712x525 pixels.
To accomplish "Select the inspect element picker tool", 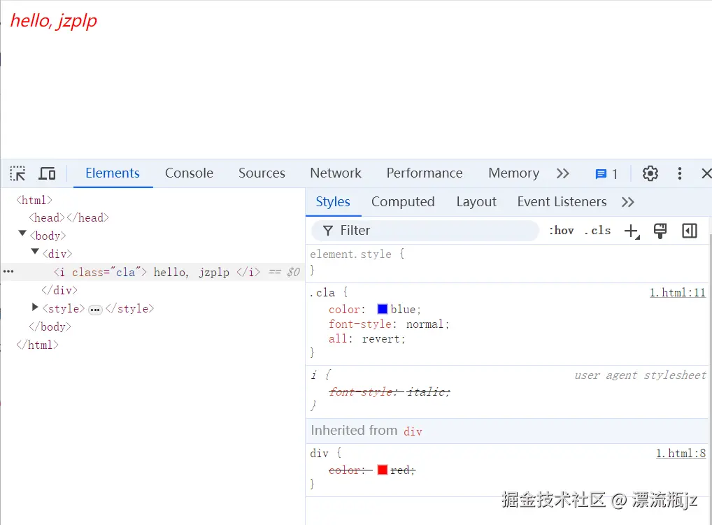I will 17,173.
